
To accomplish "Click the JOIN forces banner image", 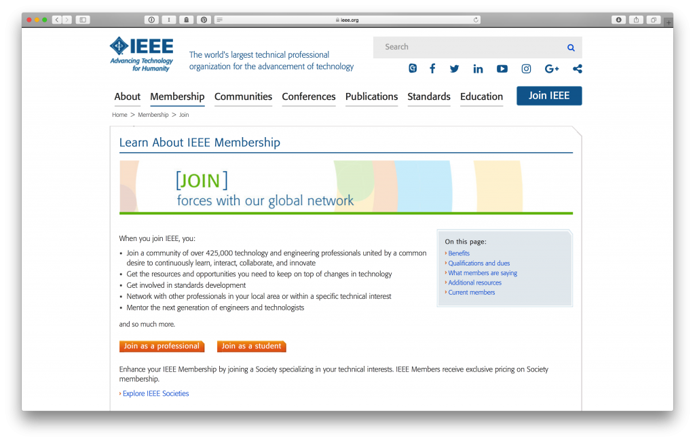I will tap(346, 187).
